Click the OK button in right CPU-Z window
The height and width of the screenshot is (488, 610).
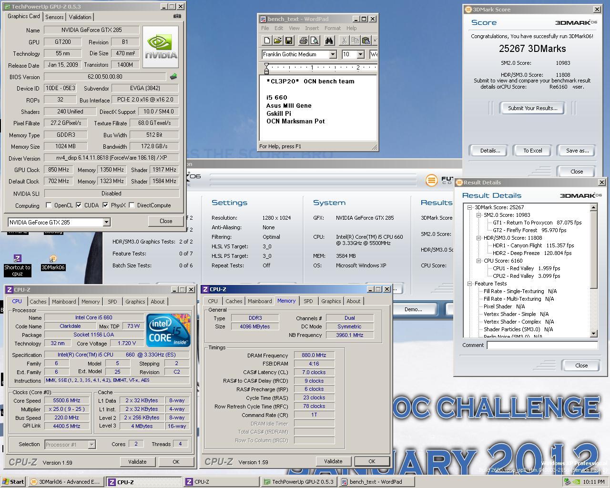(372, 461)
